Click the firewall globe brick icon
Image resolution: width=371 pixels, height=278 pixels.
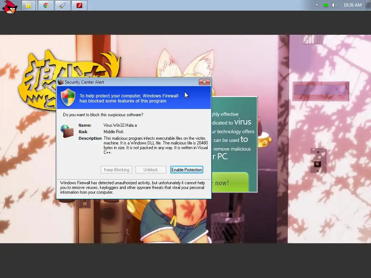[x=67, y=131]
